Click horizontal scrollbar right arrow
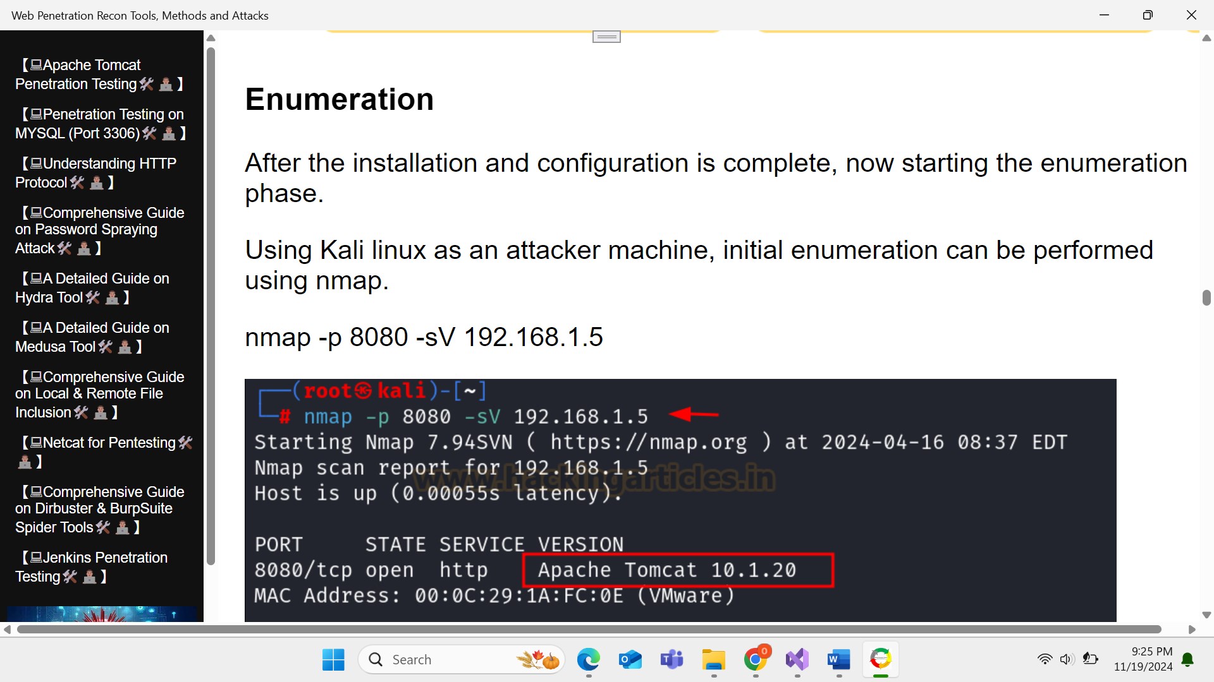The image size is (1214, 682). pyautogui.click(x=1192, y=630)
